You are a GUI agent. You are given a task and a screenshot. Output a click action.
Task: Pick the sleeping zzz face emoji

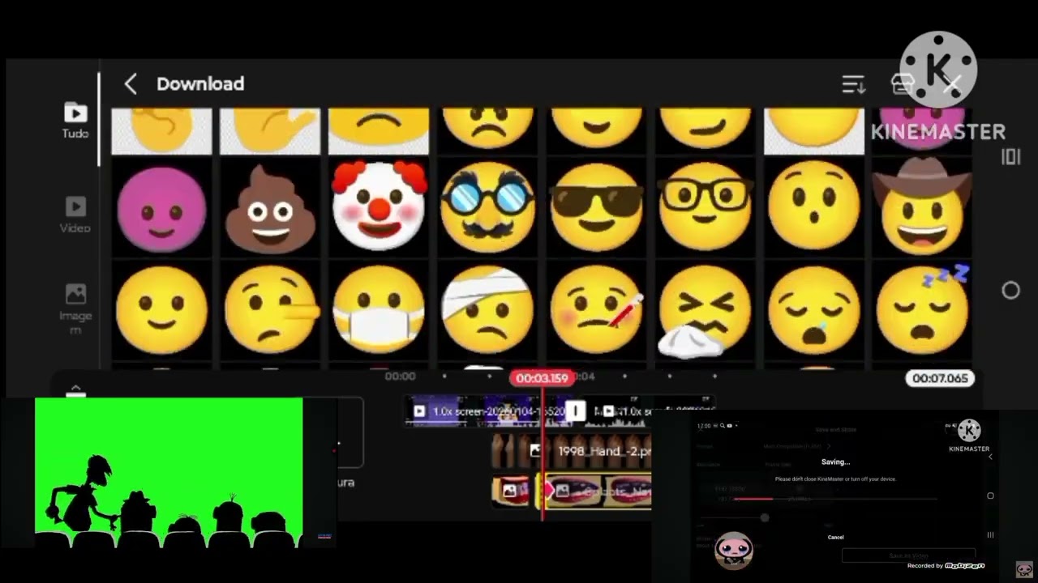point(922,311)
